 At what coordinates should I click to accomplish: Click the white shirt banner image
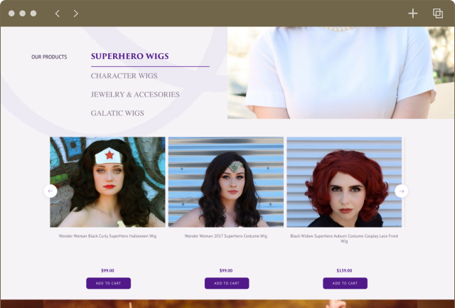(341, 73)
